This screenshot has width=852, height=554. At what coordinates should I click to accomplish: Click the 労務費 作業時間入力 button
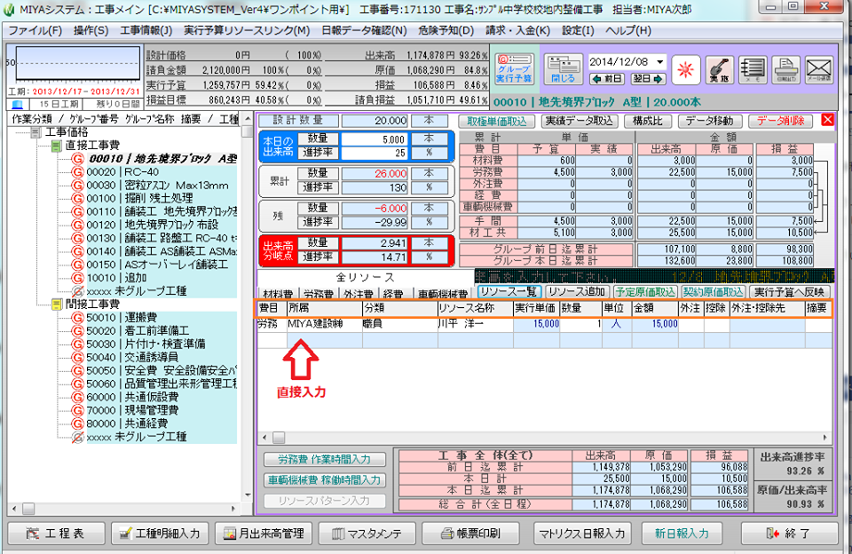tap(325, 459)
